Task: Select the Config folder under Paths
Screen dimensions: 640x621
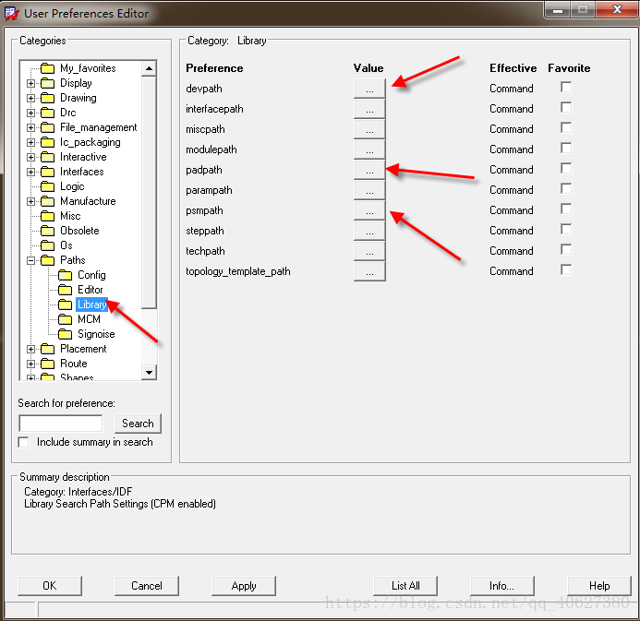Action: (91, 275)
